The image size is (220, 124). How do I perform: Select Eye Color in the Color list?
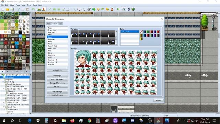coord(129,32)
